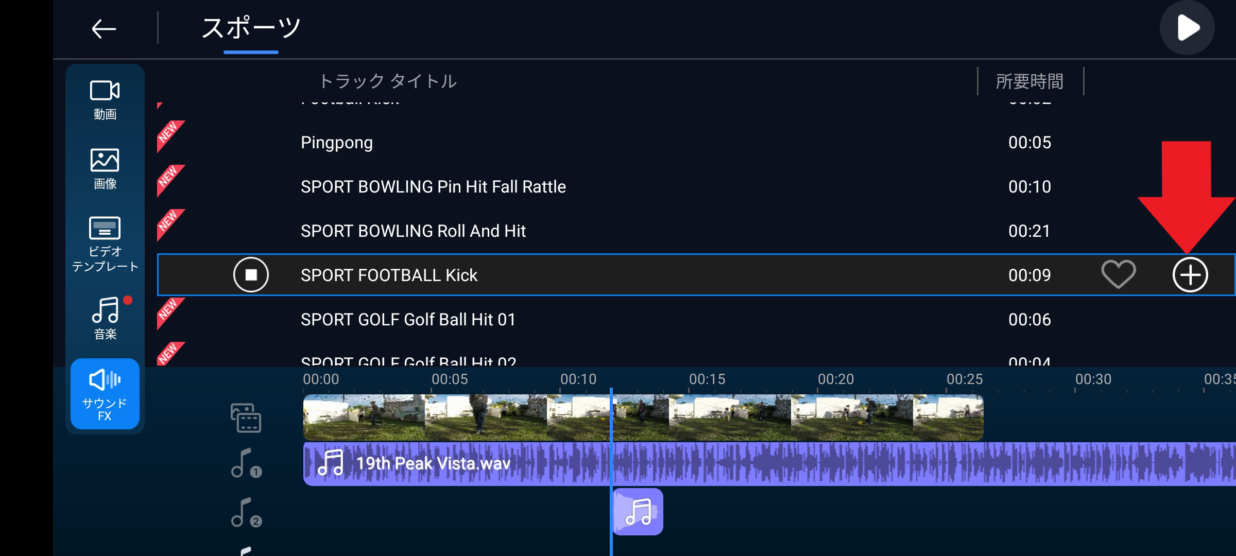Click the 所要時間 column header
The width and height of the screenshot is (1236, 556).
point(1030,81)
